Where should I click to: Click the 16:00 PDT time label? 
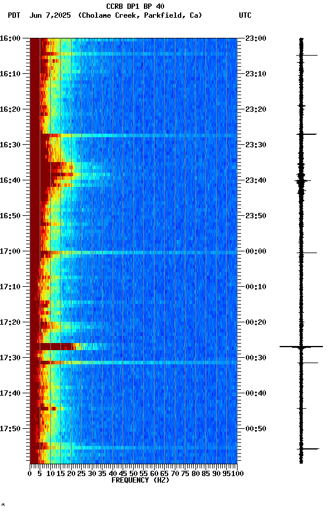point(10,38)
